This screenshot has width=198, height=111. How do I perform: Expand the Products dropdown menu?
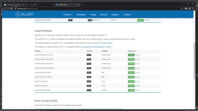click(68, 15)
